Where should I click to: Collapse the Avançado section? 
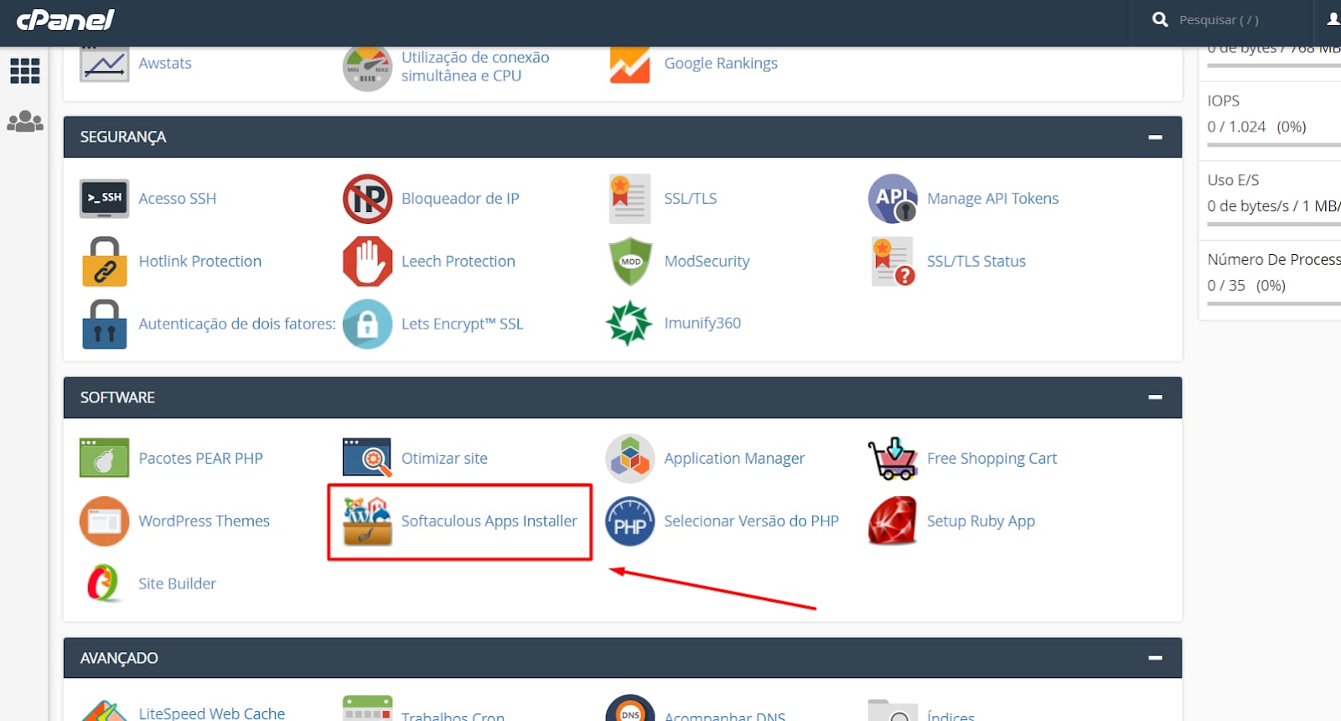click(1155, 658)
